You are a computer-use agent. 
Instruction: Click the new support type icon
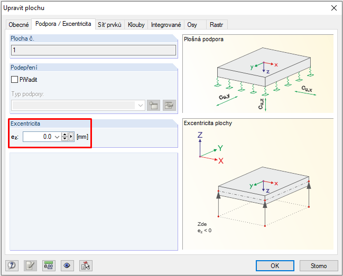pyautogui.click(x=154, y=106)
